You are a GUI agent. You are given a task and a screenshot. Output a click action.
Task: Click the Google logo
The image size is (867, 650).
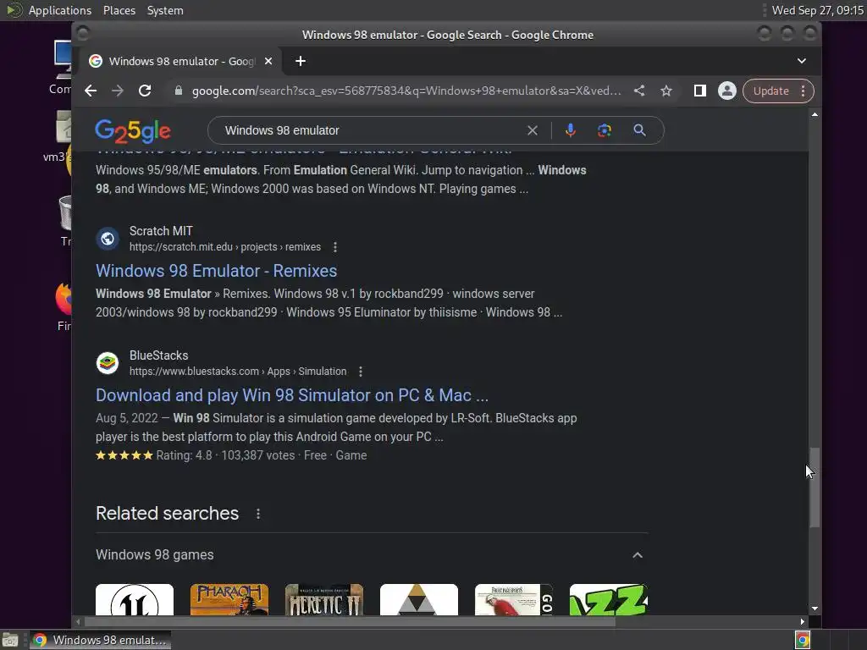pyautogui.click(x=133, y=131)
